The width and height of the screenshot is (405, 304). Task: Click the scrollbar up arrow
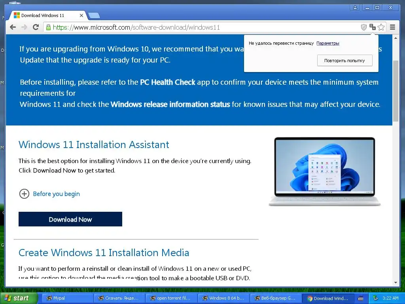tap(396, 38)
